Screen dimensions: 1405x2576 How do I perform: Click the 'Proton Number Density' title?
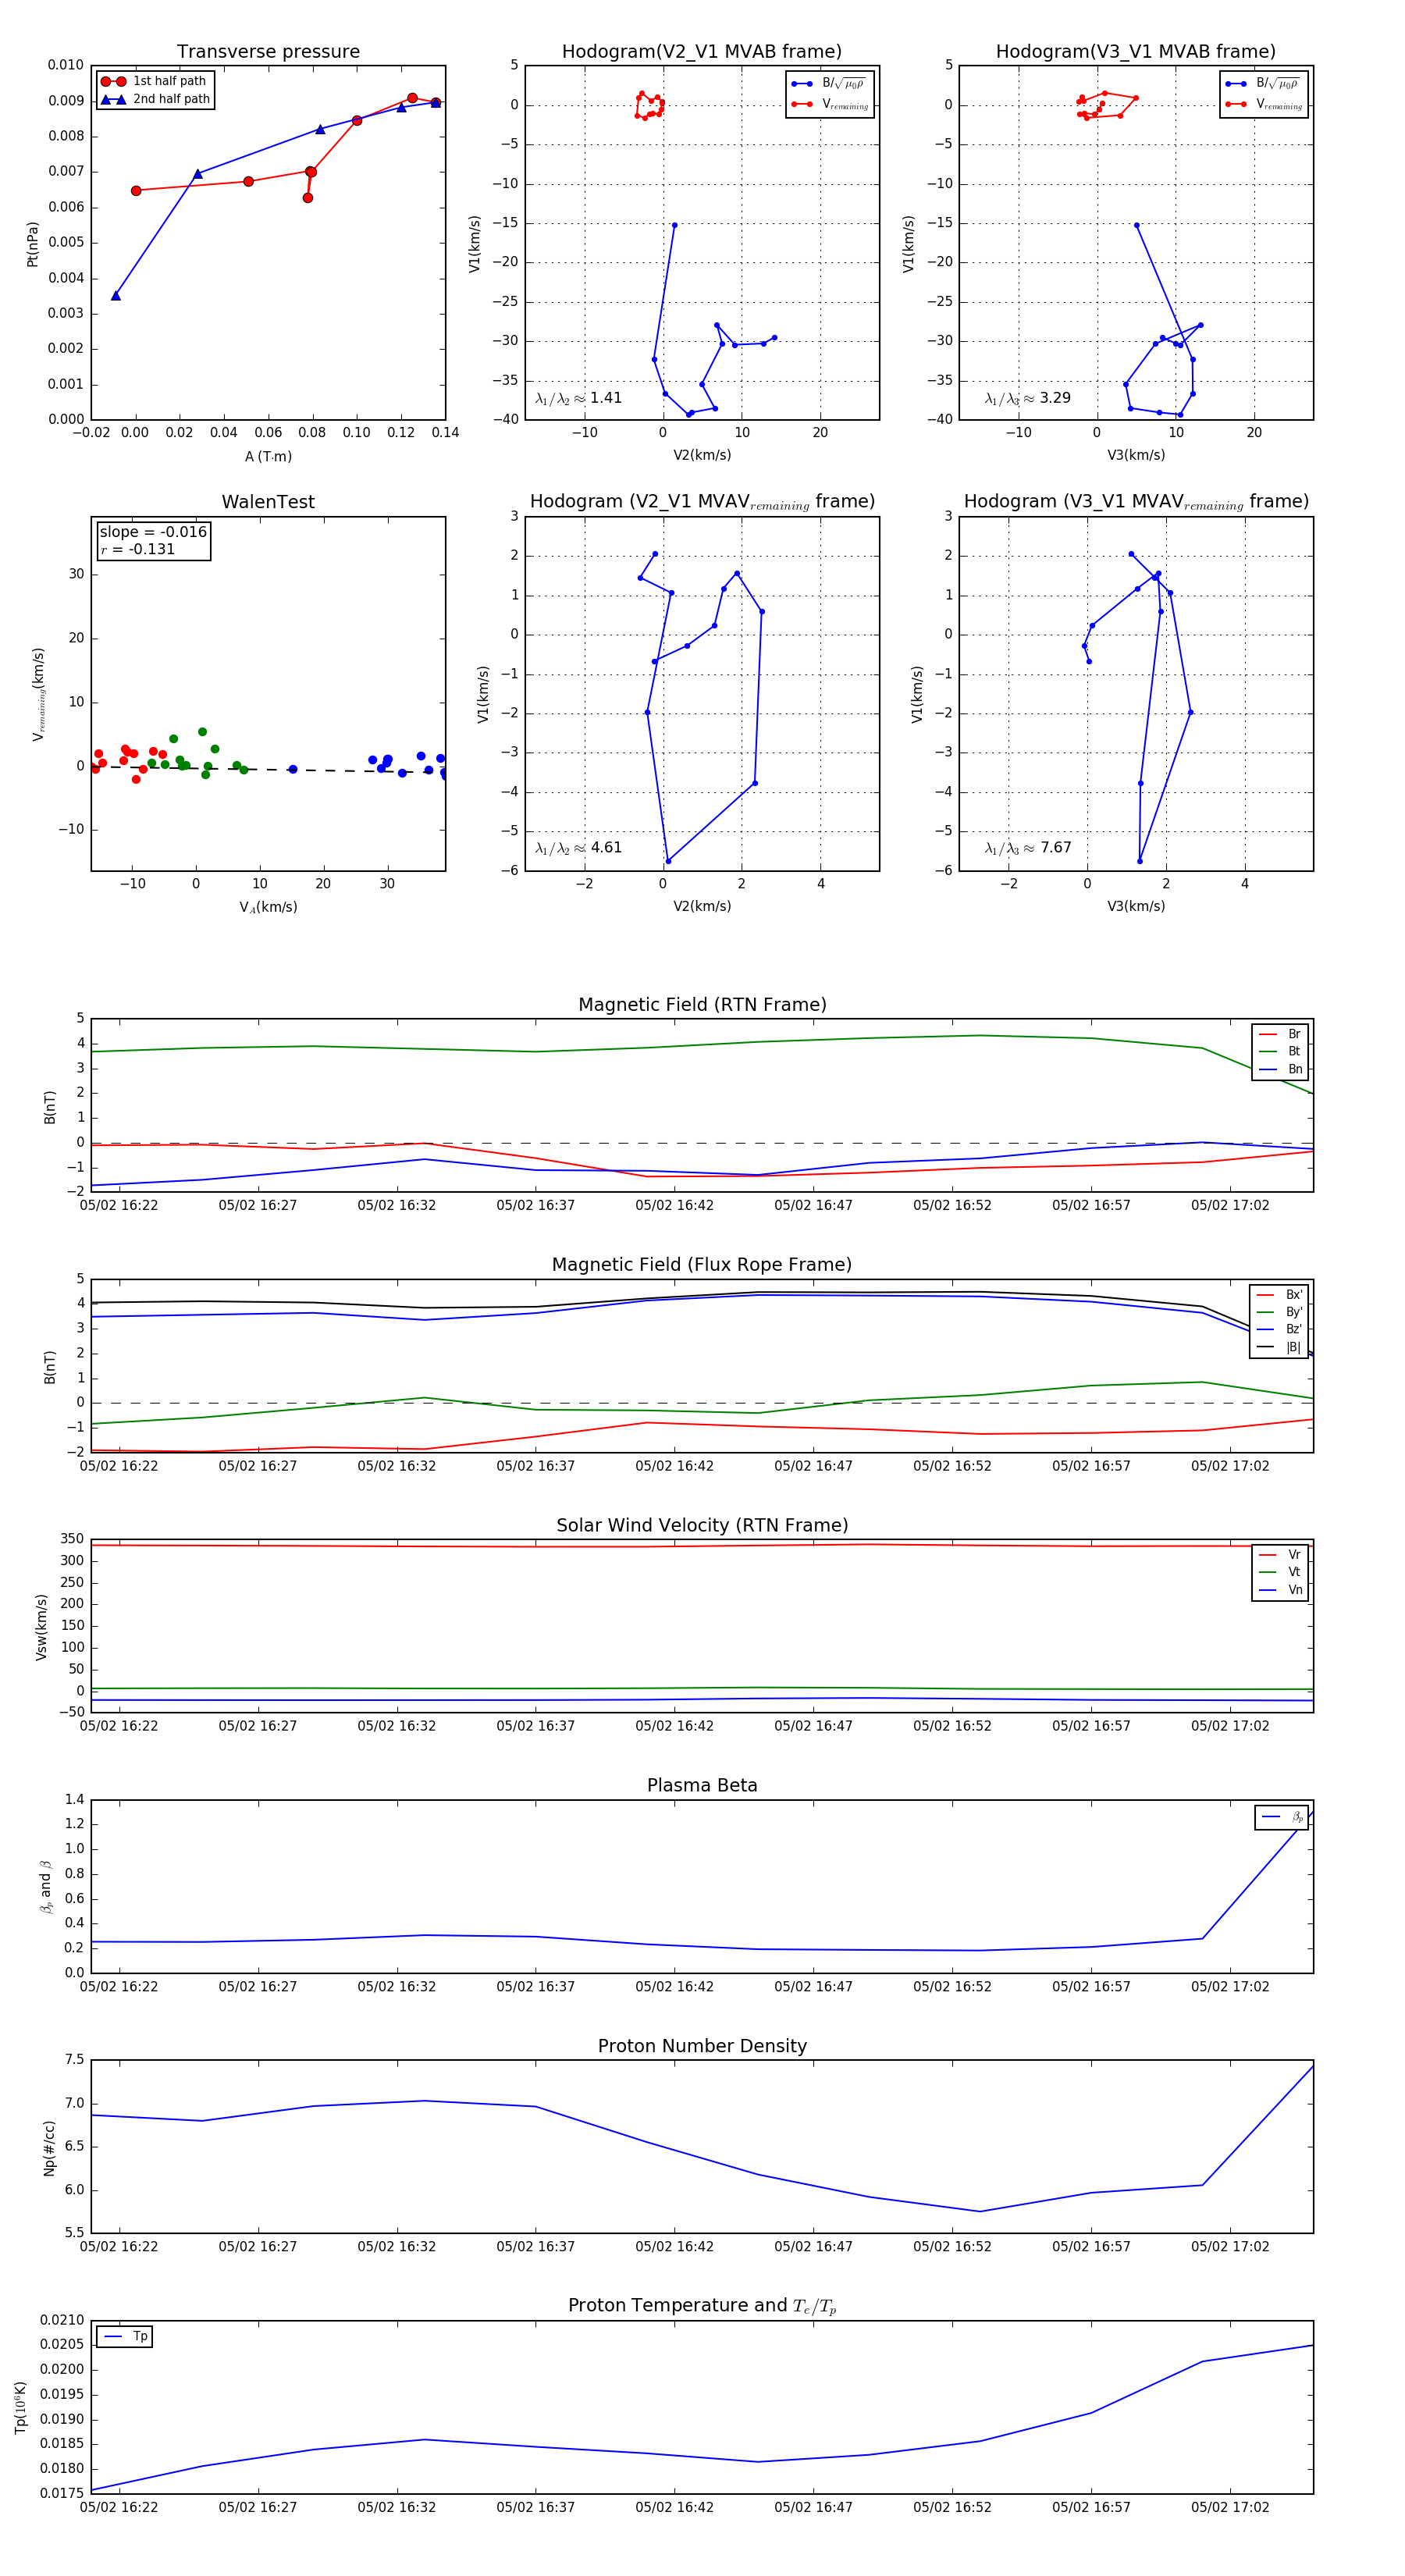point(702,2046)
